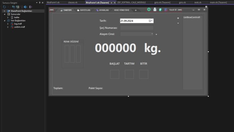Open renk.vb tab

coord(198,3)
